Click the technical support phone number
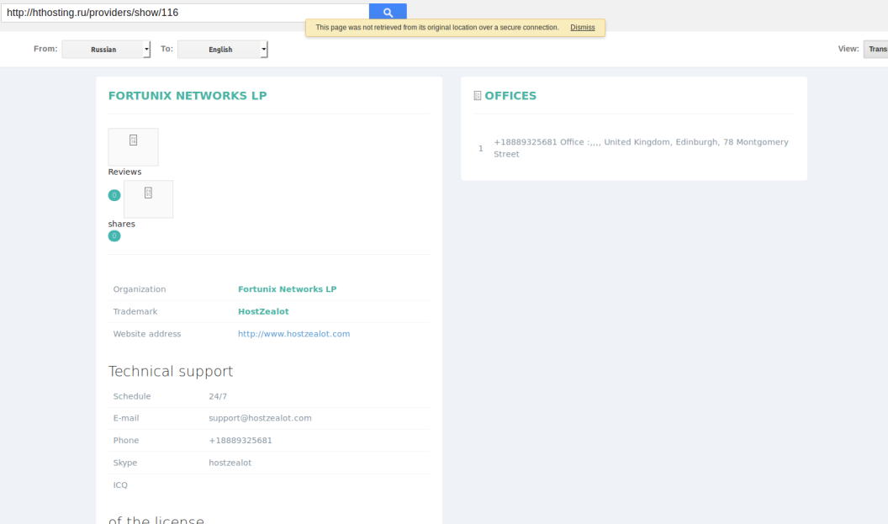 click(x=240, y=441)
